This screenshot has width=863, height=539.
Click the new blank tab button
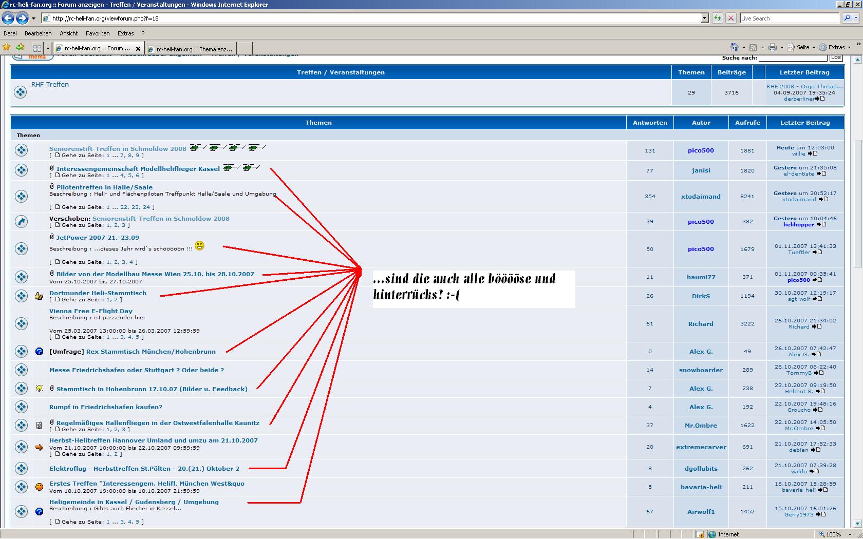click(245, 49)
